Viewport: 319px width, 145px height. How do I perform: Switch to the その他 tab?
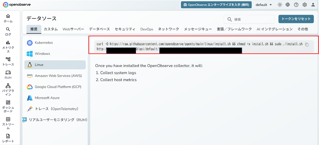(x=303, y=29)
